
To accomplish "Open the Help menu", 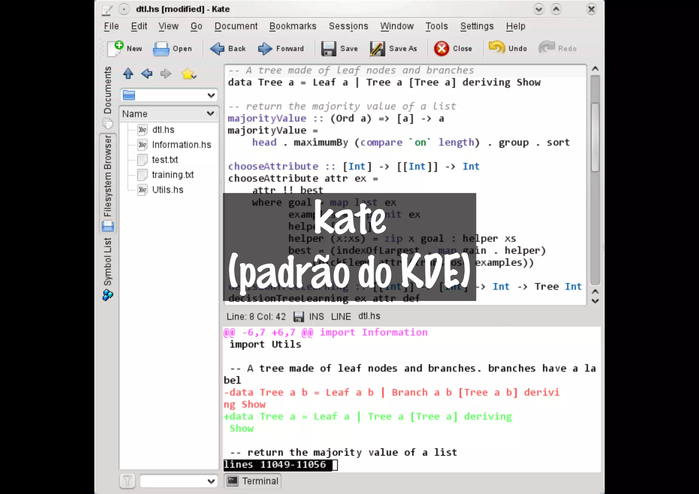I will (x=515, y=26).
